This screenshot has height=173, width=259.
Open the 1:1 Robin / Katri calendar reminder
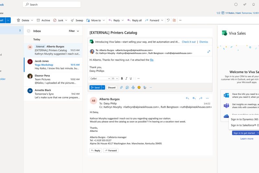click(x=240, y=13)
